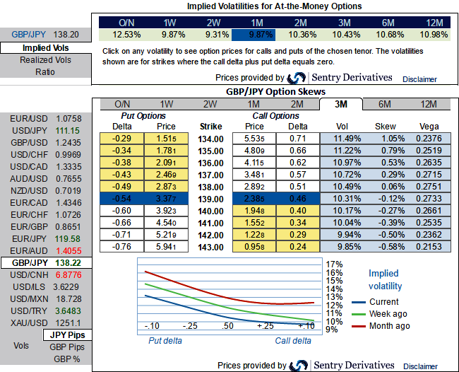
Task: Select USD/MXN currency pair
Action: 46,299
